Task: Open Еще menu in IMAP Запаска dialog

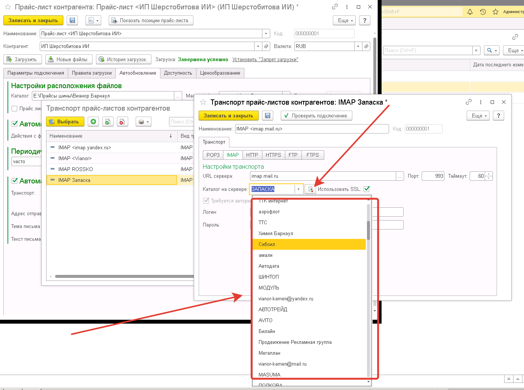Action: [x=478, y=115]
